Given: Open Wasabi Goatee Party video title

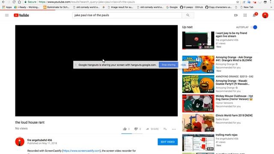Looking at the screenshot, I should pyautogui.click(x=232, y=82).
